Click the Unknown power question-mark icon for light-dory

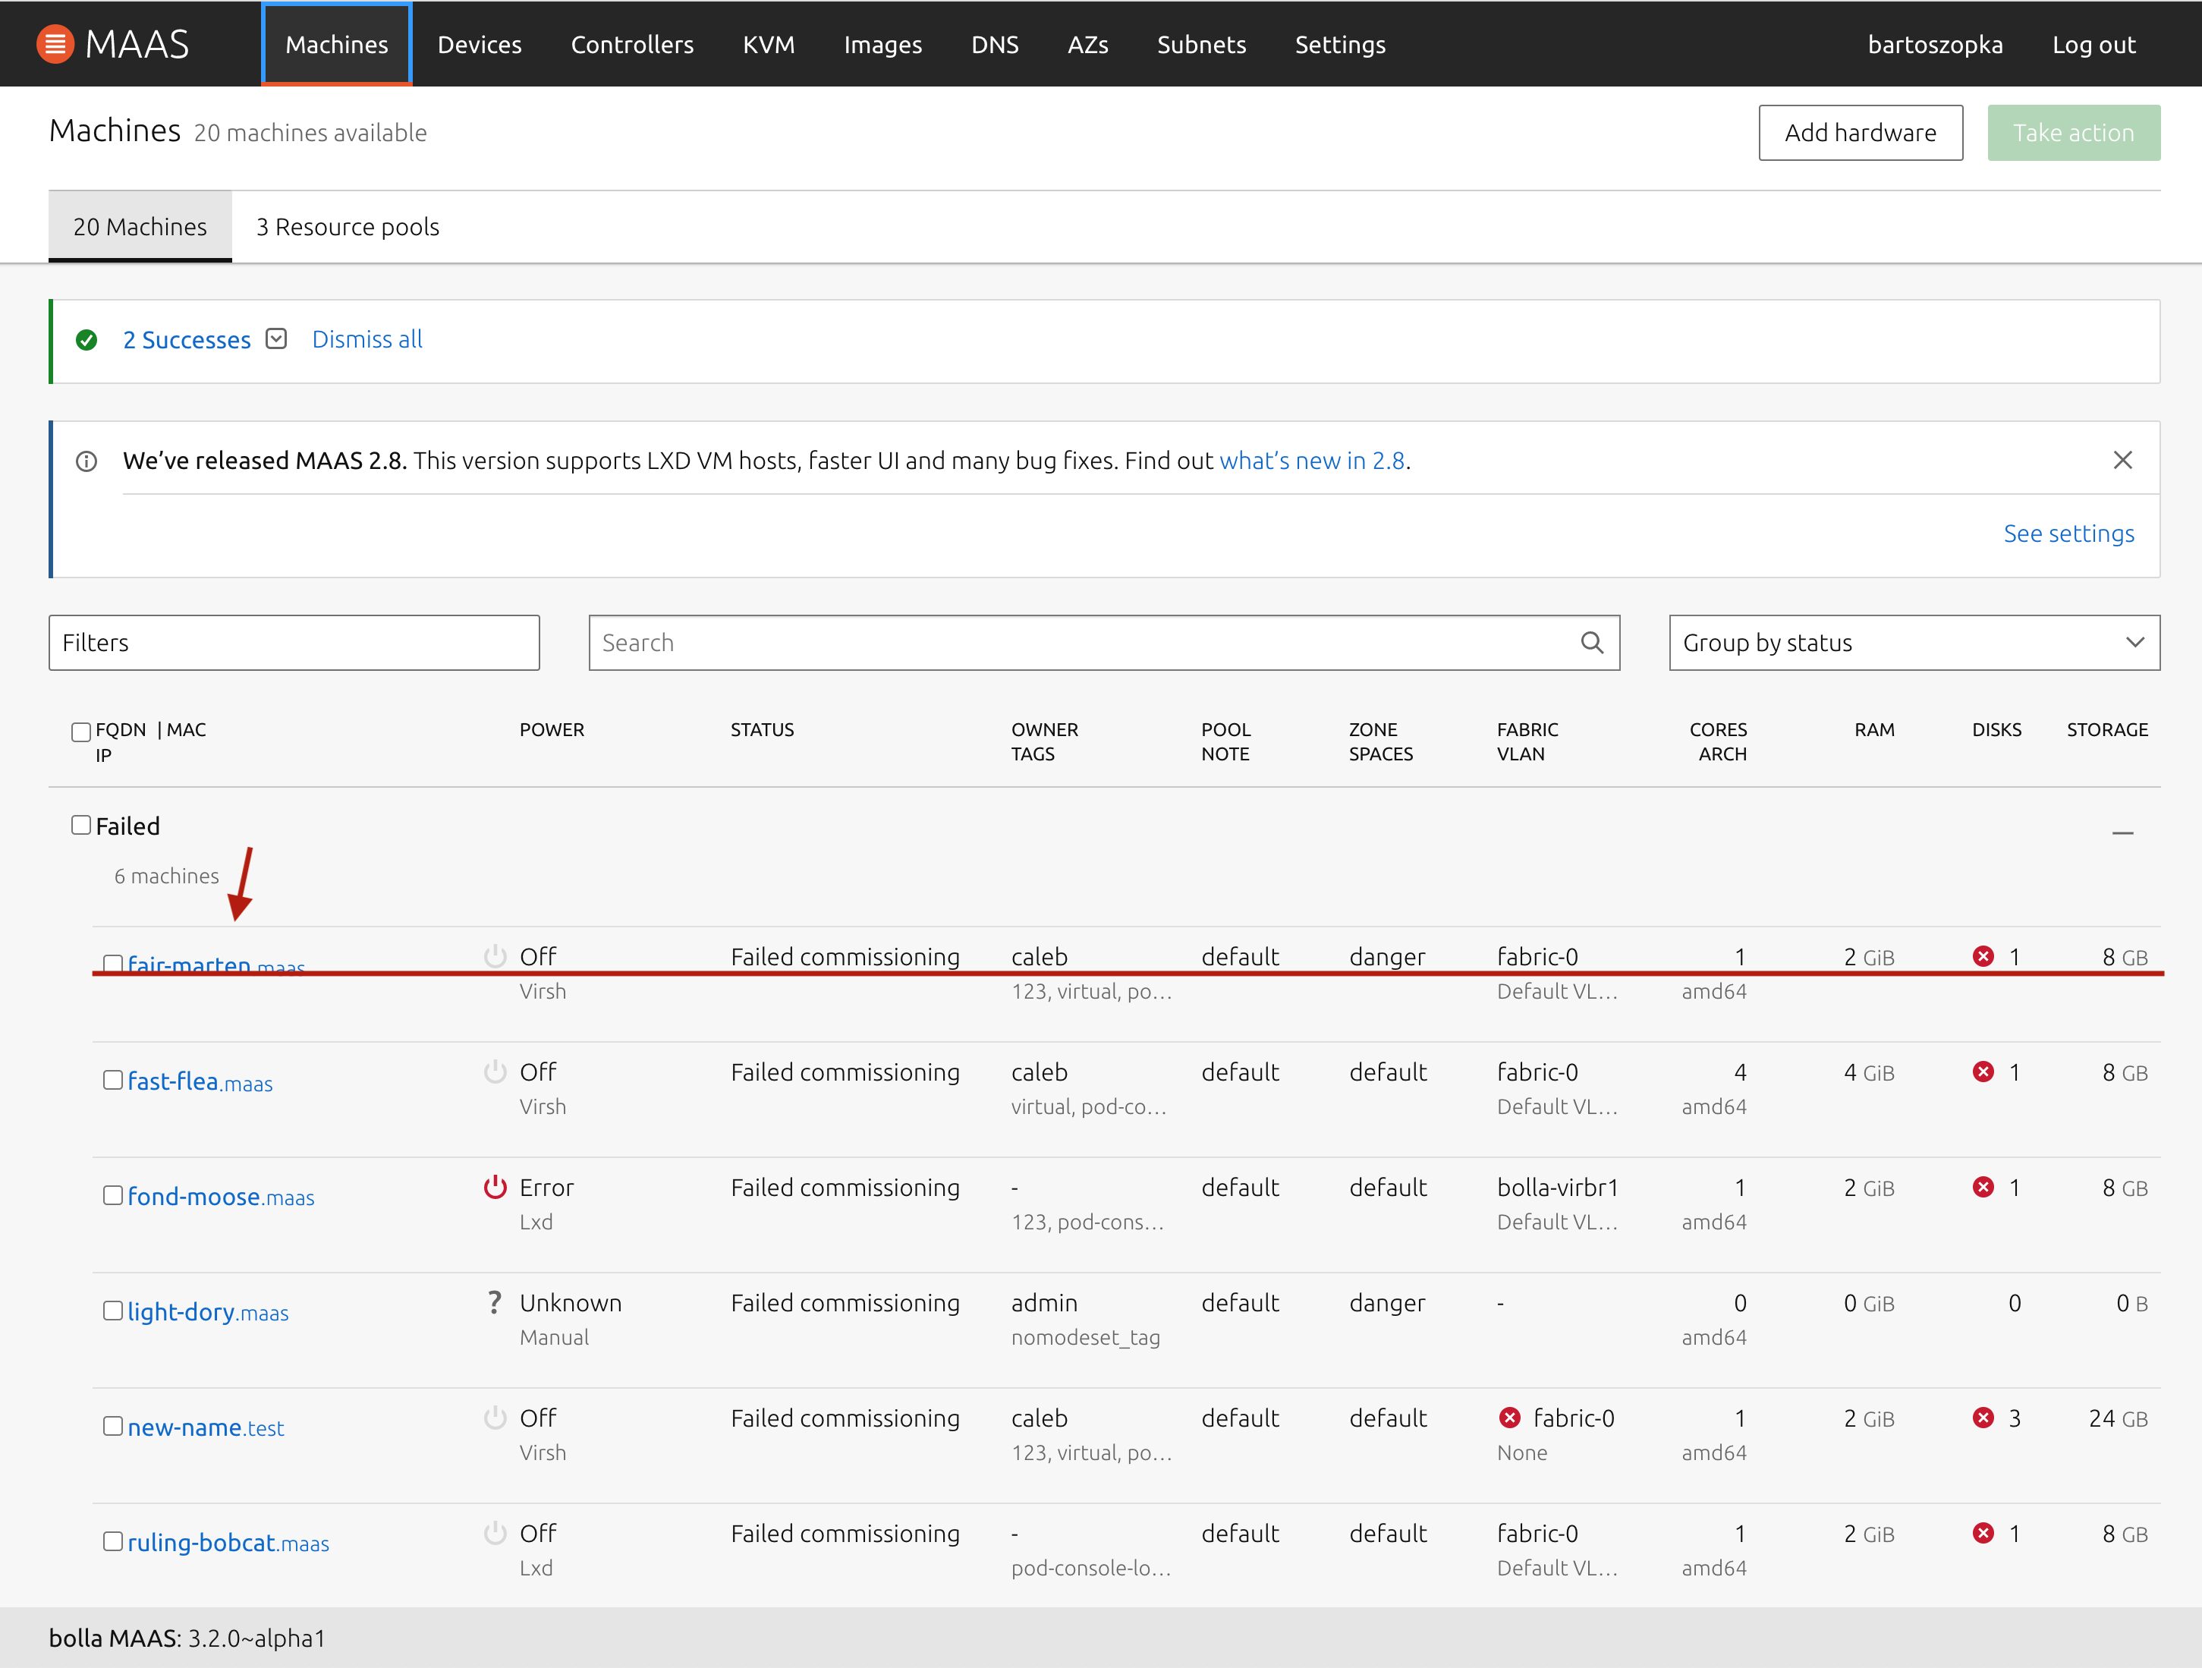tap(495, 1301)
